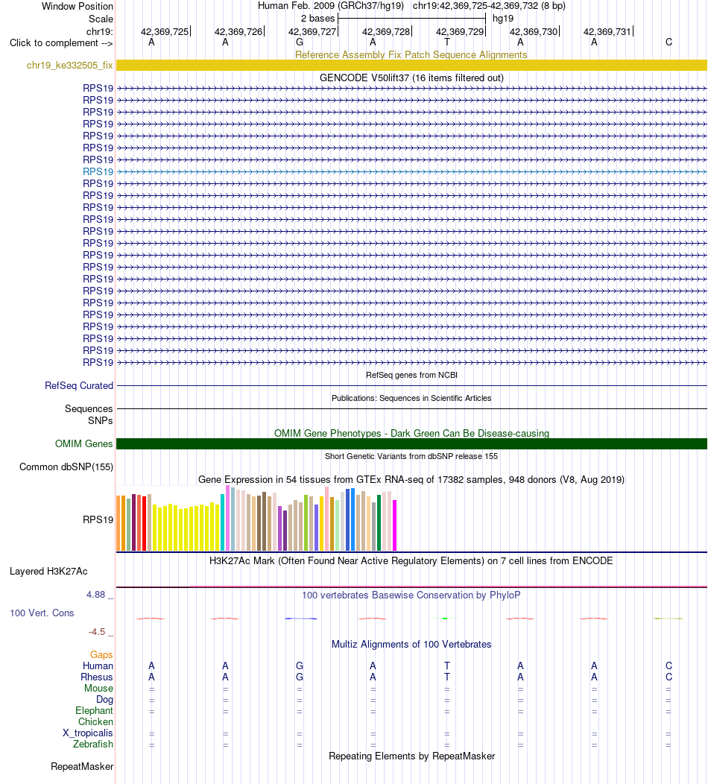The height and width of the screenshot is (784, 708).
Task: Click 'Short Genetic Variants from dbSNP release 155'
Action: pos(411,456)
